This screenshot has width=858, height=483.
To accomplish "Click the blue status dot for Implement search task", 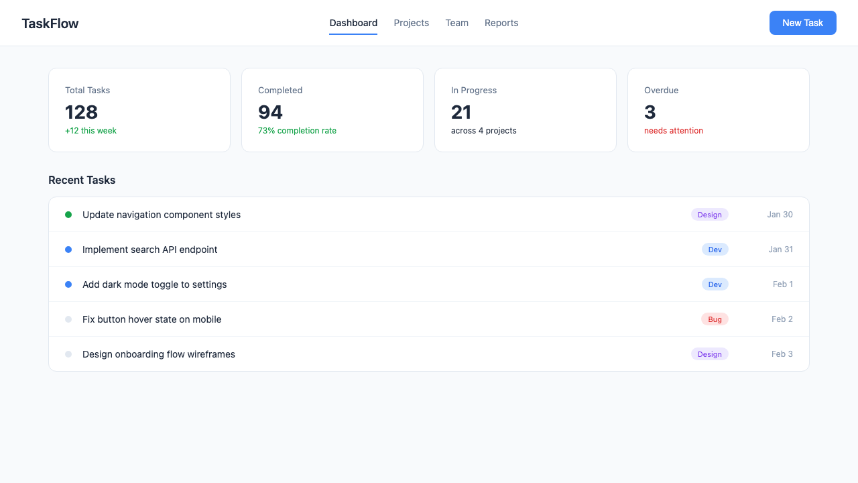I will [68, 250].
